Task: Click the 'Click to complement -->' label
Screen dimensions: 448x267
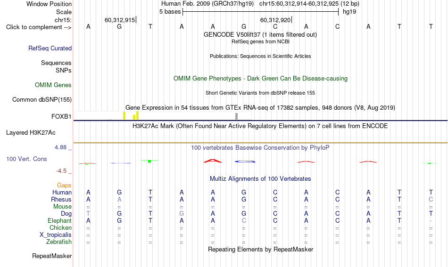Action: pos(39,27)
